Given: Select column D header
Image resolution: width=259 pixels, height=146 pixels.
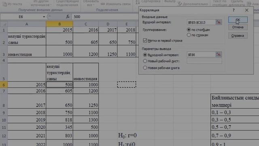Looking at the screenshot, I should pos(108,24).
